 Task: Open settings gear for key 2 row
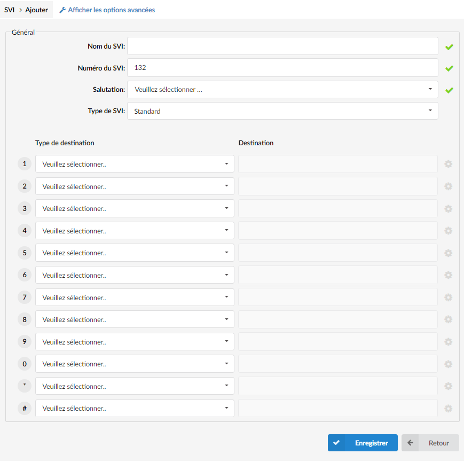coord(448,186)
